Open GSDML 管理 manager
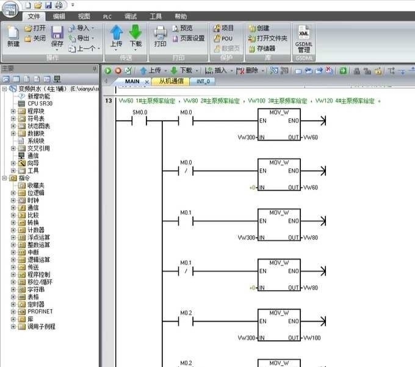The width and height of the screenshot is (415, 367). (303, 39)
